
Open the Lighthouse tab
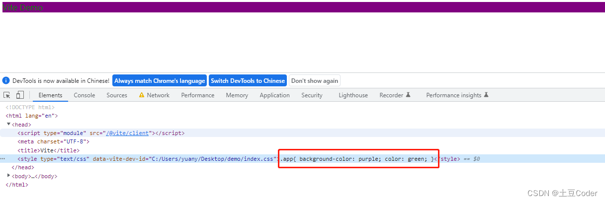(353, 95)
